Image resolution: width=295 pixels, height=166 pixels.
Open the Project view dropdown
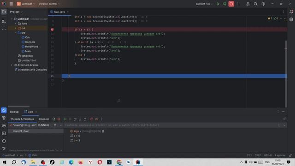17,12
